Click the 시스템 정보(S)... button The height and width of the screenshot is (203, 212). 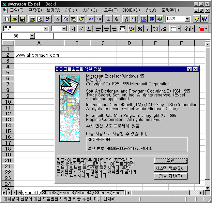click(171, 168)
